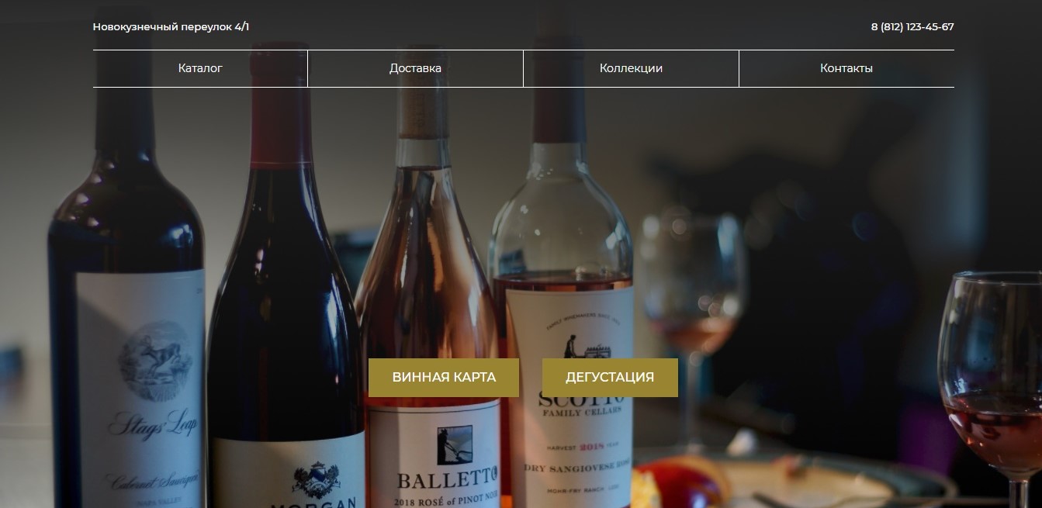This screenshot has width=1042, height=508.
Task: Select Коллекции in the navigation bar
Action: point(631,68)
